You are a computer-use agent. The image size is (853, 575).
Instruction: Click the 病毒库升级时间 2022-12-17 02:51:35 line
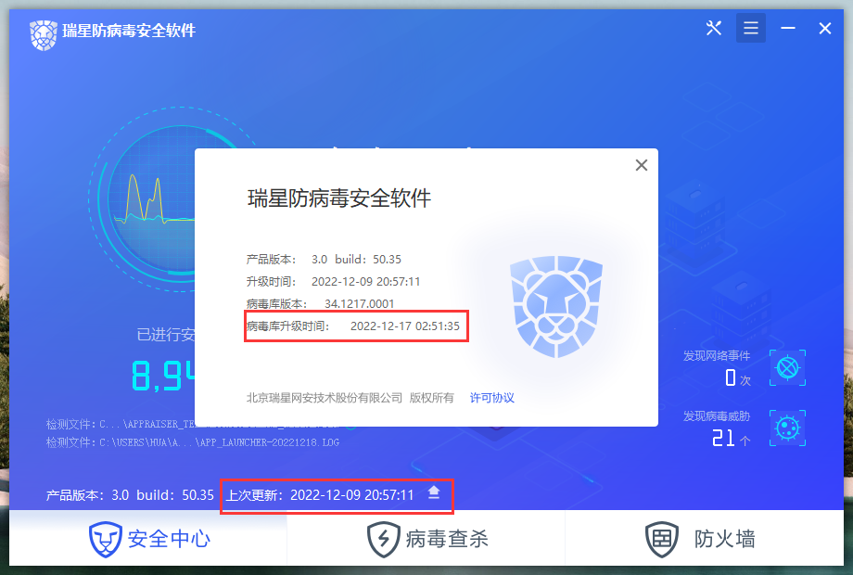click(353, 326)
